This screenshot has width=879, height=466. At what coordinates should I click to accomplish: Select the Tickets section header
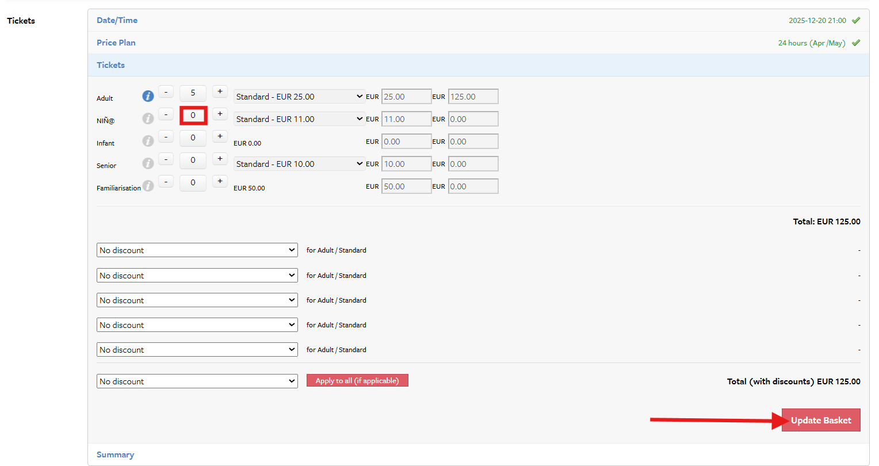click(479, 65)
